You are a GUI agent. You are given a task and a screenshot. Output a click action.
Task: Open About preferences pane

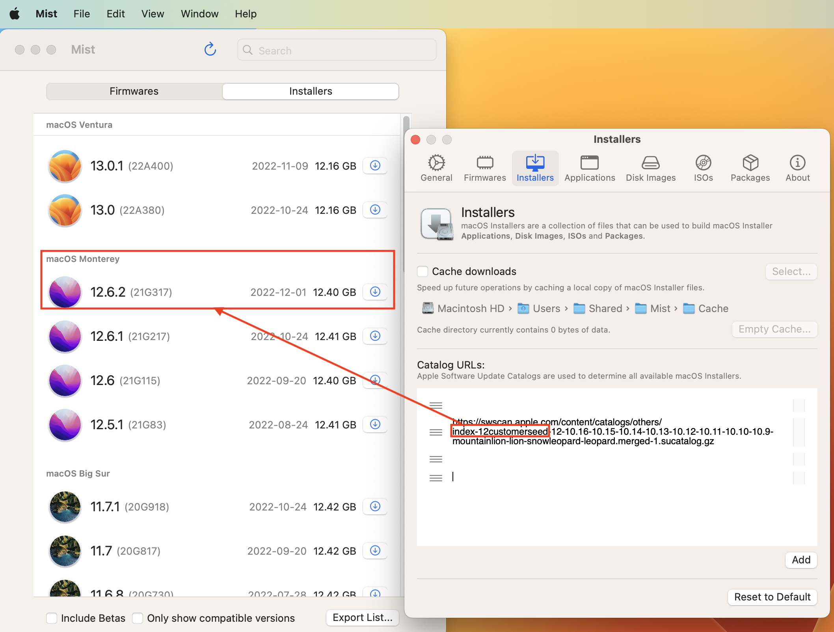tap(797, 168)
